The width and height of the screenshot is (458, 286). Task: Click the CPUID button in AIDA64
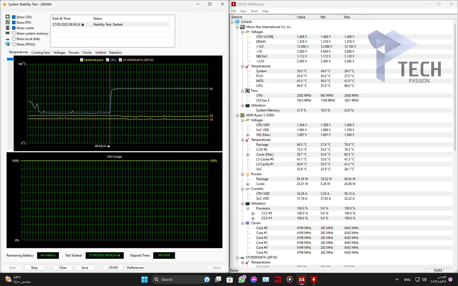click(x=113, y=268)
